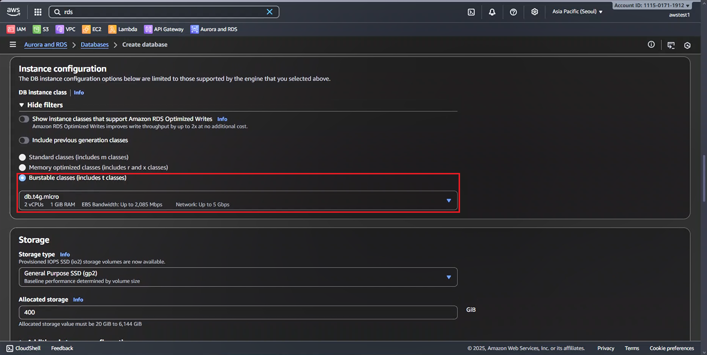
Task: Open the General Purpose SSD storage type dropdown
Action: (x=238, y=277)
